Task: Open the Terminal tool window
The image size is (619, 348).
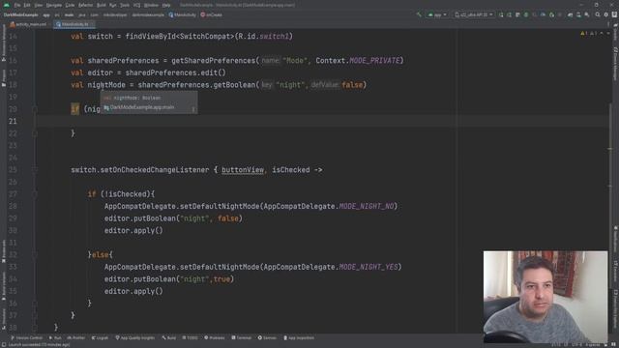Action: [241, 337]
